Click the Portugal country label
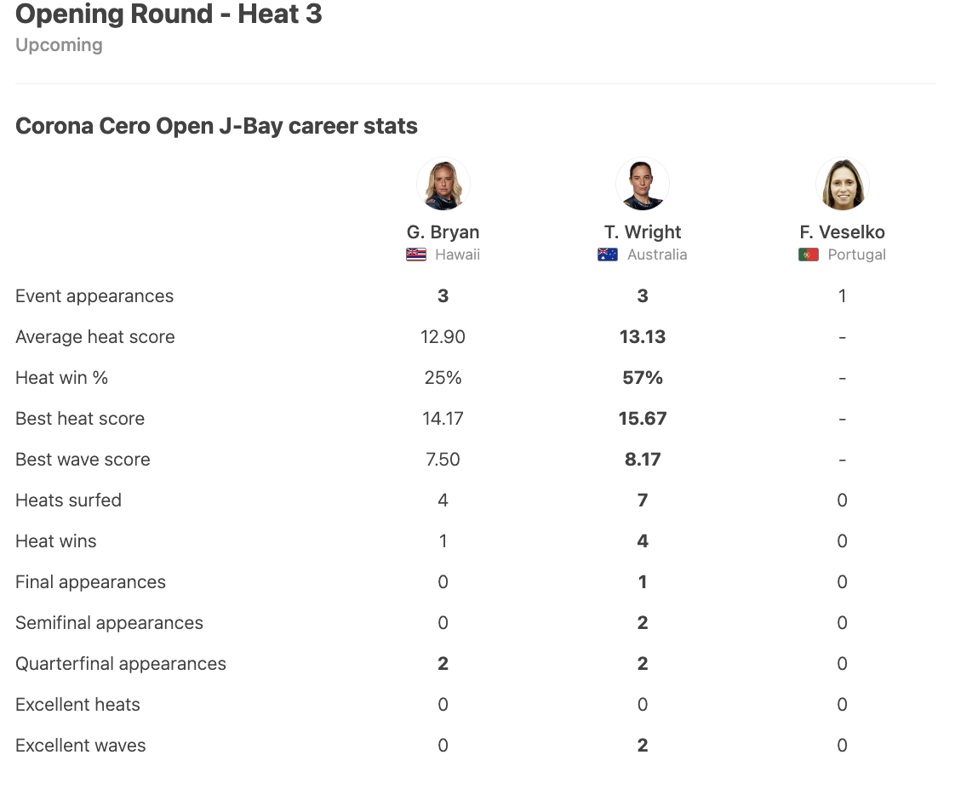Screen dimensions: 955x795 (857, 255)
